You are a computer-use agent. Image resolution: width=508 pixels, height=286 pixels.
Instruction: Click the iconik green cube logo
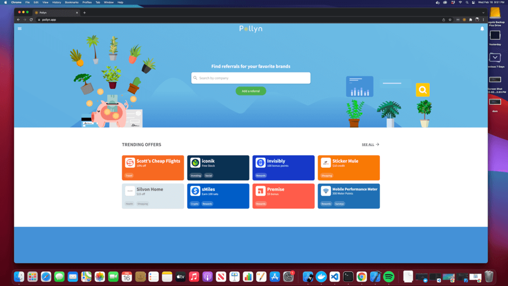click(195, 163)
